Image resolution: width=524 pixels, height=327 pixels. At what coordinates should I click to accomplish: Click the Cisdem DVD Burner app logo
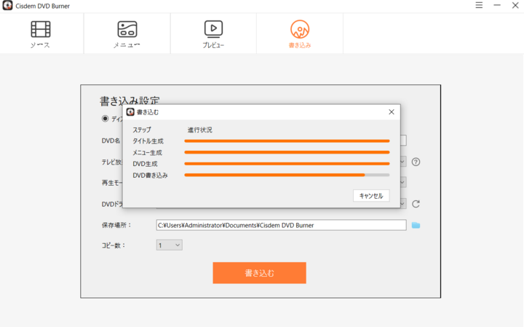(7, 6)
